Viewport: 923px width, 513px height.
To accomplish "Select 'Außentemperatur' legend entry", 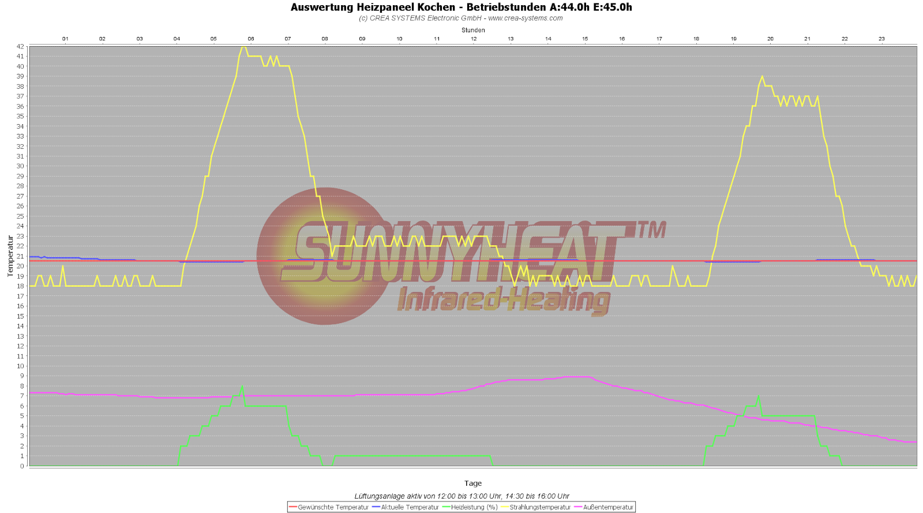I will pos(608,507).
